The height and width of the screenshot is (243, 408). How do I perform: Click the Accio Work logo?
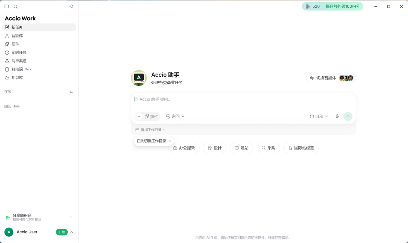point(20,18)
